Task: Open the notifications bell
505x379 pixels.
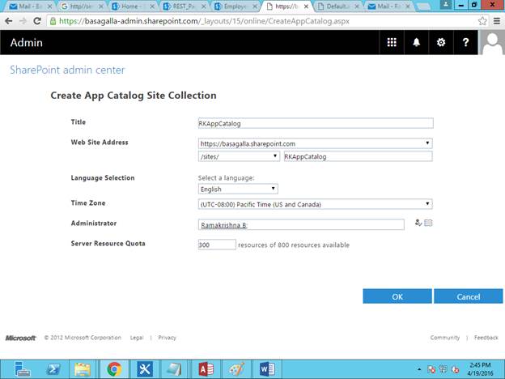Action: point(416,43)
